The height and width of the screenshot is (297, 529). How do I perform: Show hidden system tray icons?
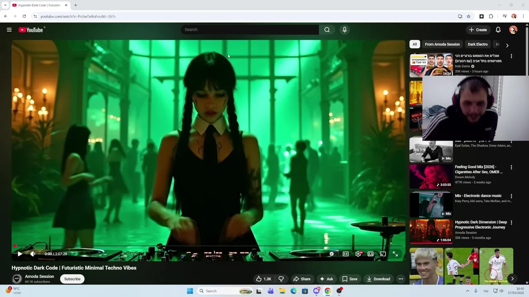pyautogui.click(x=467, y=291)
